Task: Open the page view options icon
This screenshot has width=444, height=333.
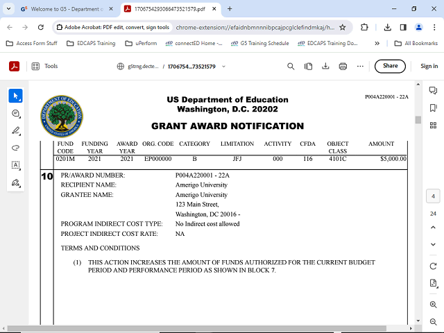Action: point(308,67)
